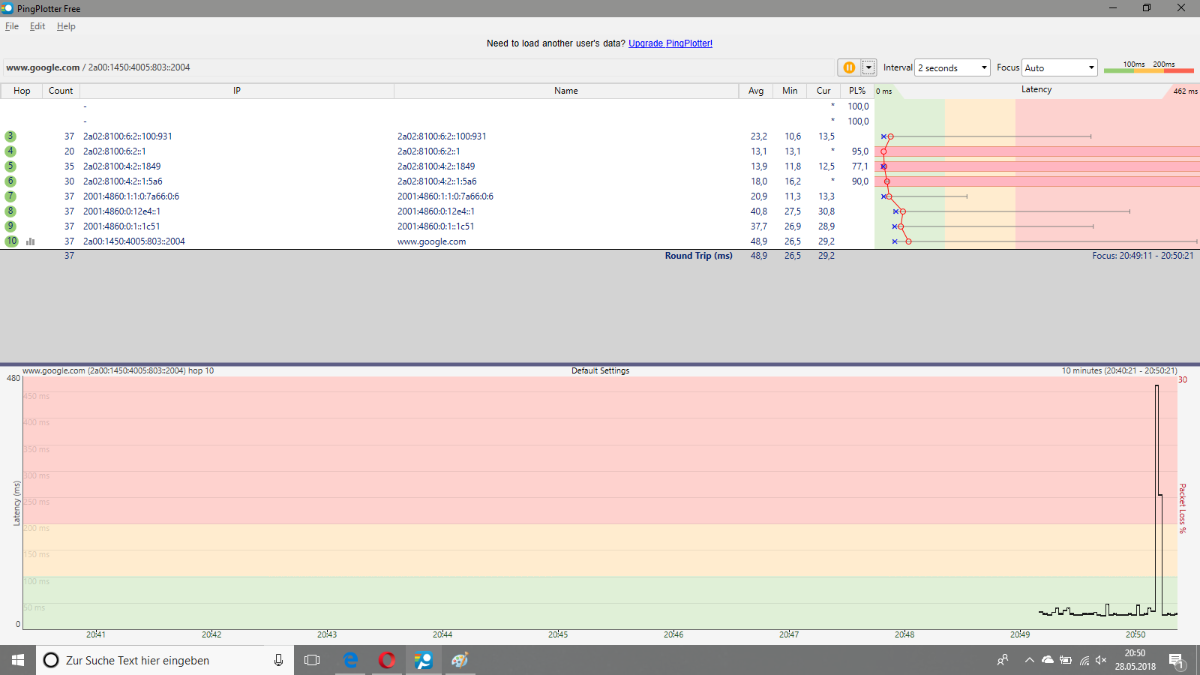This screenshot has width=1200, height=675.
Task: Click the Focus: 20:49:11 - 20:50:21 label
Action: pos(1142,256)
